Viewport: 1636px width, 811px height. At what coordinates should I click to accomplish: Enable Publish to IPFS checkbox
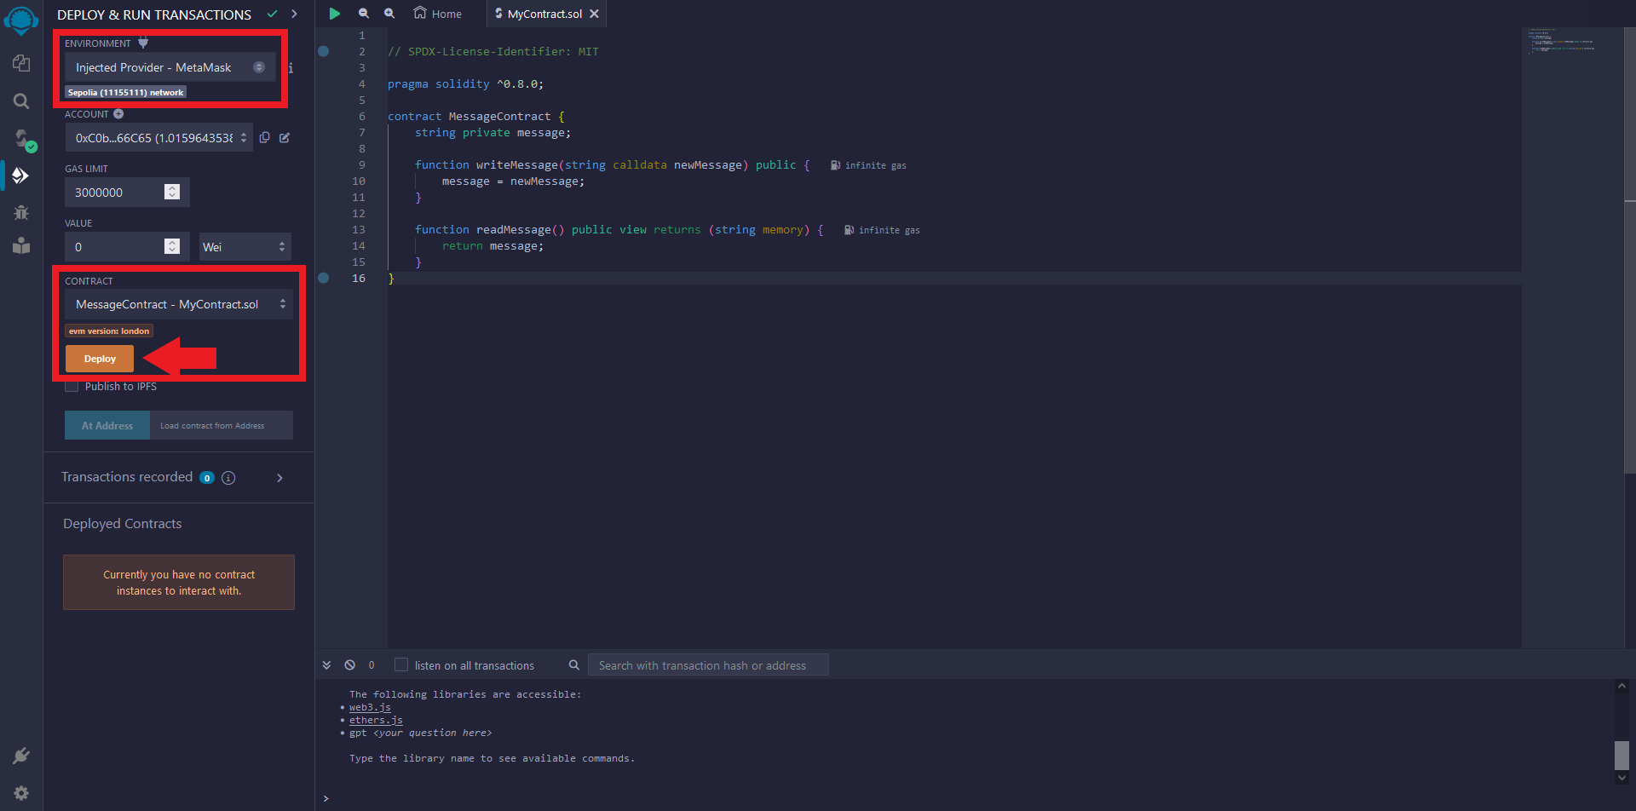point(72,387)
